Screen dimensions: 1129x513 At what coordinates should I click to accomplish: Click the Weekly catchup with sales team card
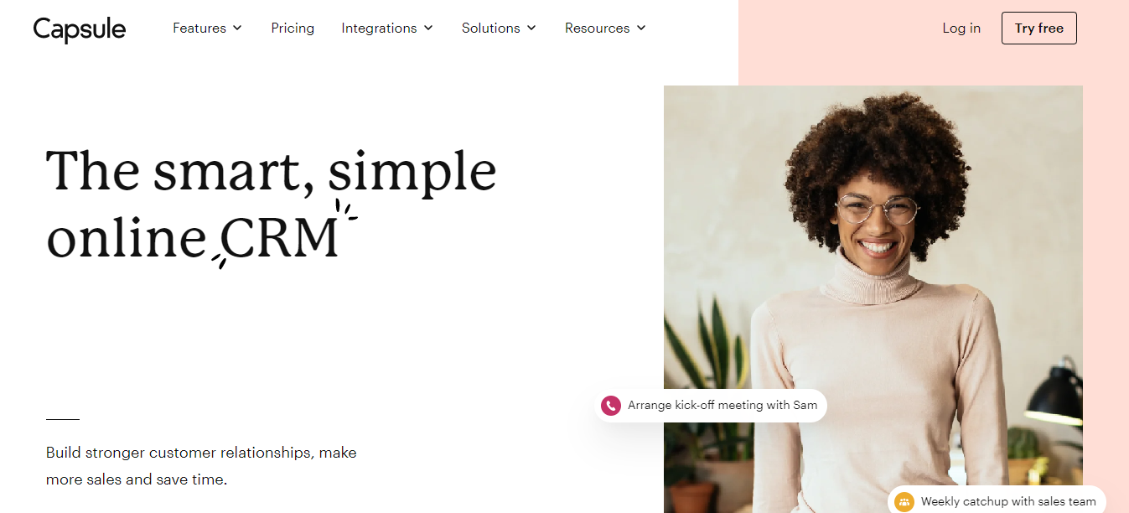pyautogui.click(x=997, y=501)
